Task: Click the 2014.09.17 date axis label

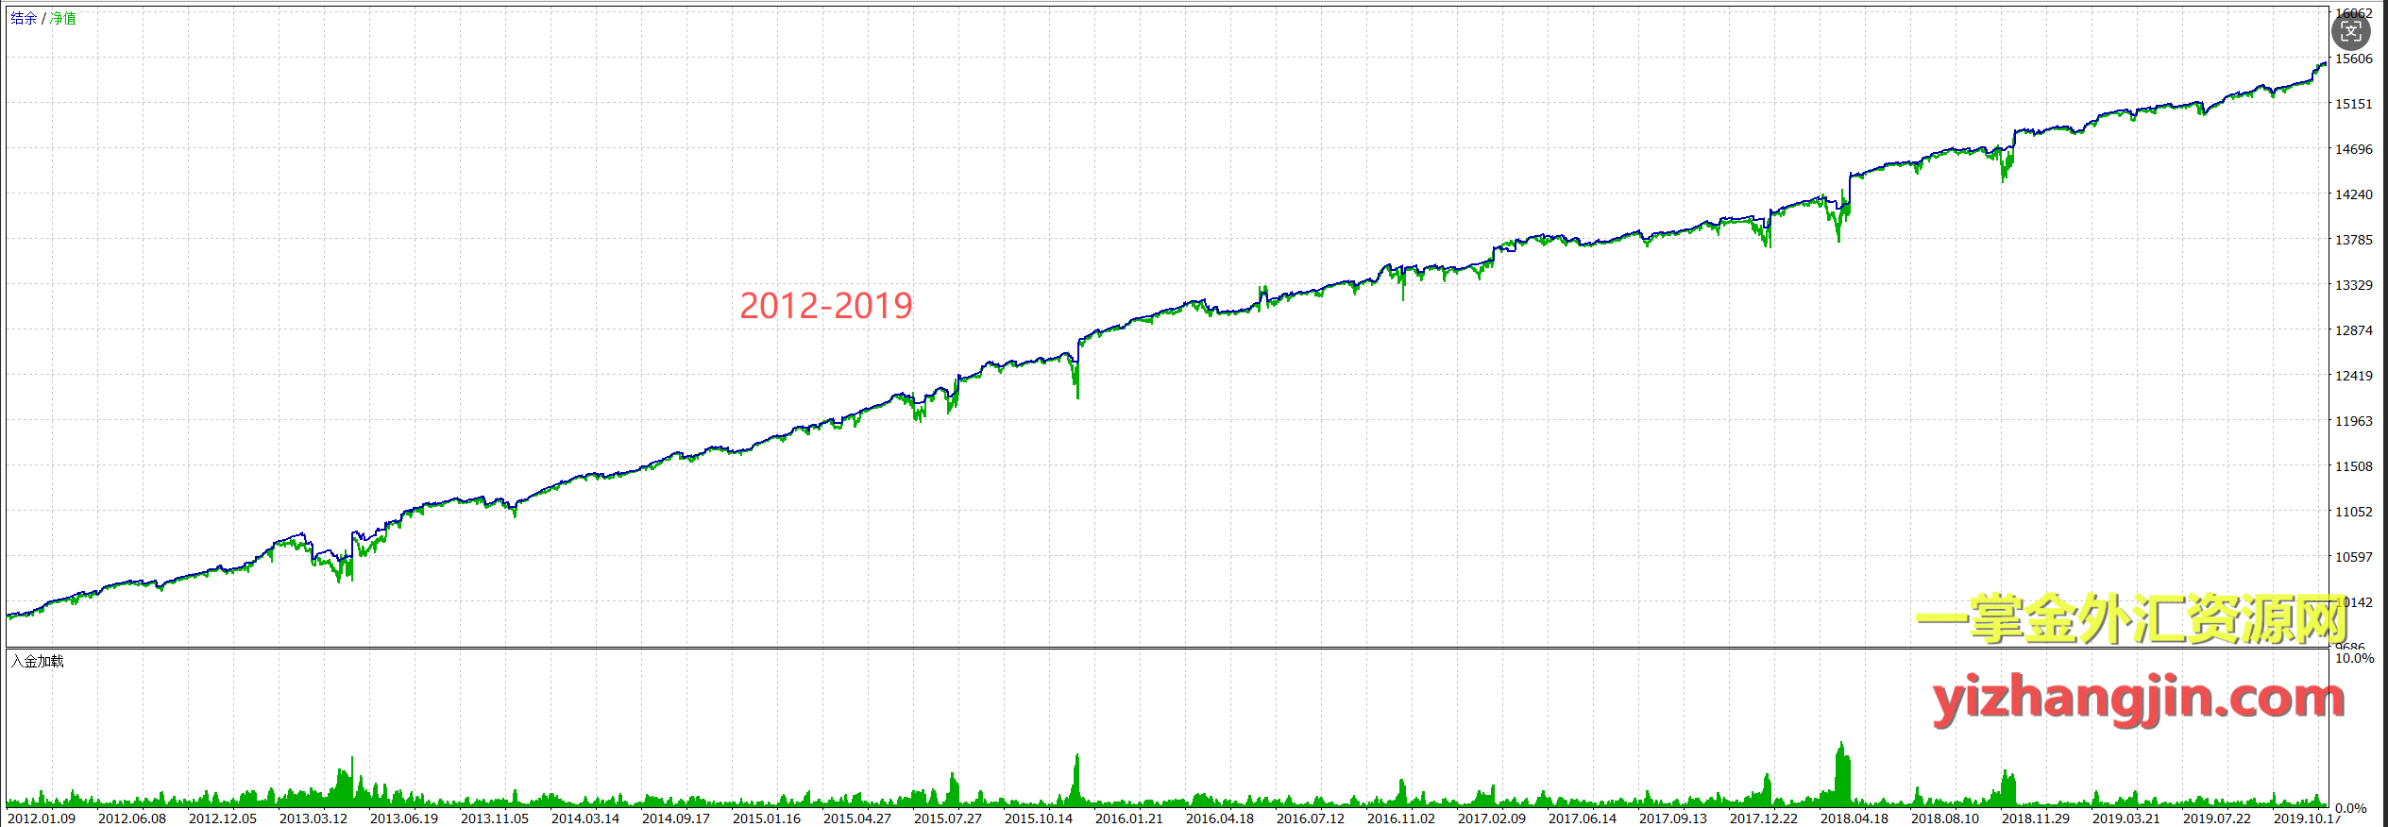Action: tap(676, 819)
